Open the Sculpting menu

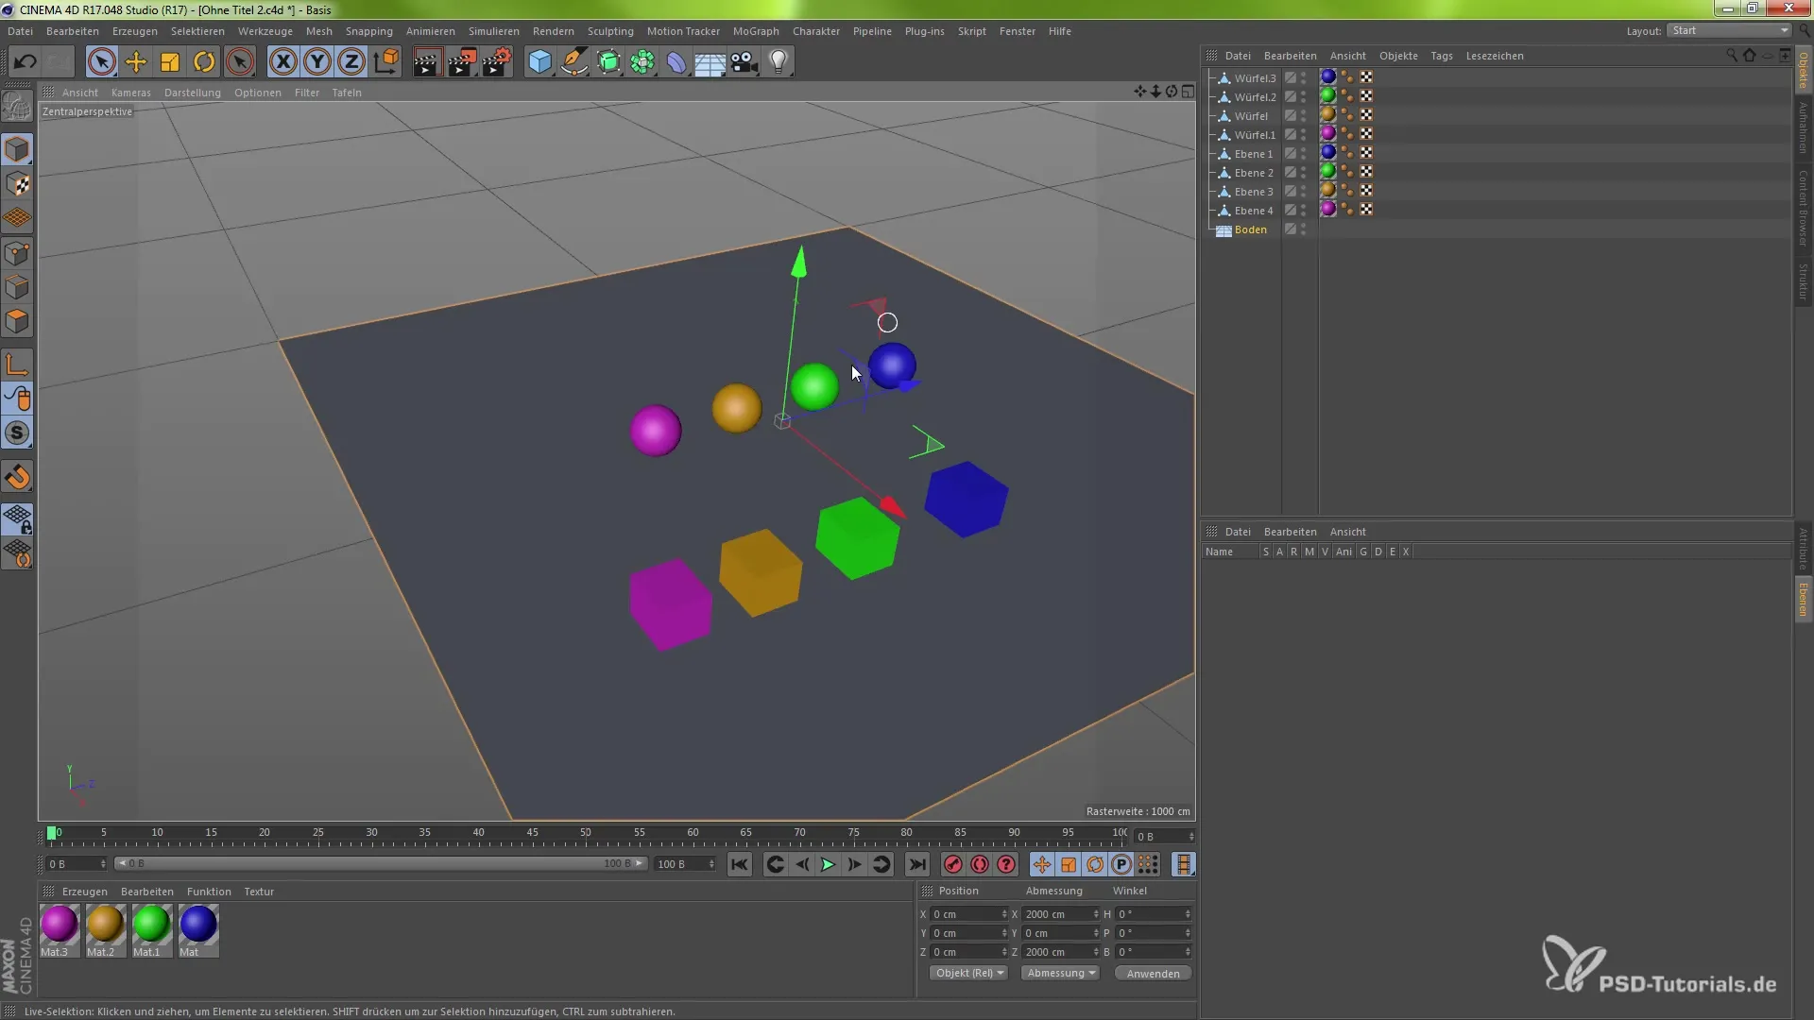610,31
